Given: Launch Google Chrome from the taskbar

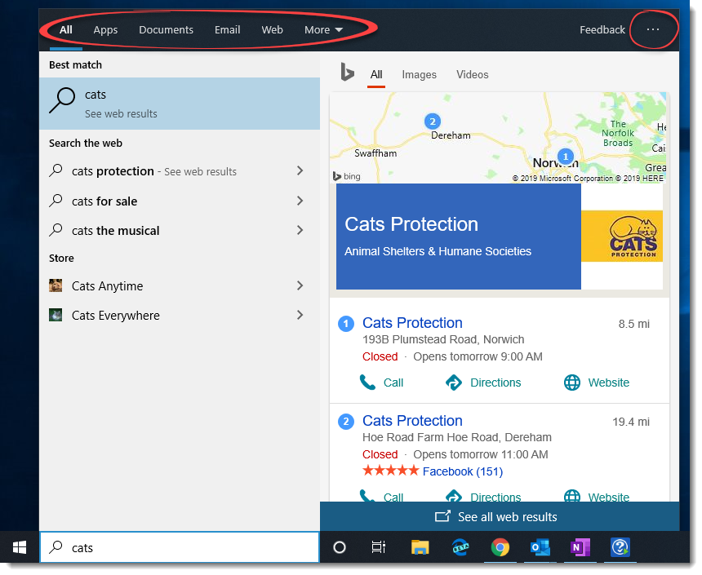Looking at the screenshot, I should click(x=500, y=547).
